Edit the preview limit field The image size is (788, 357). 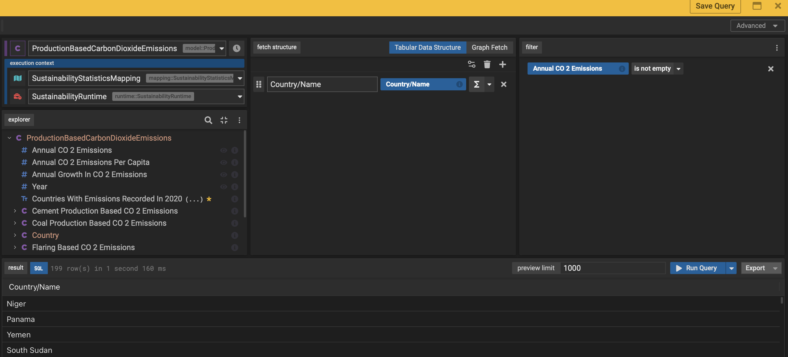coord(613,268)
